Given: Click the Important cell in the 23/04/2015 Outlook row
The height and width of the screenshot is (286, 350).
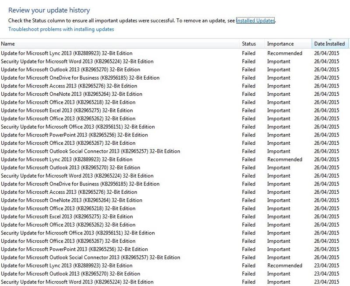Looking at the screenshot, I should [x=279, y=274].
